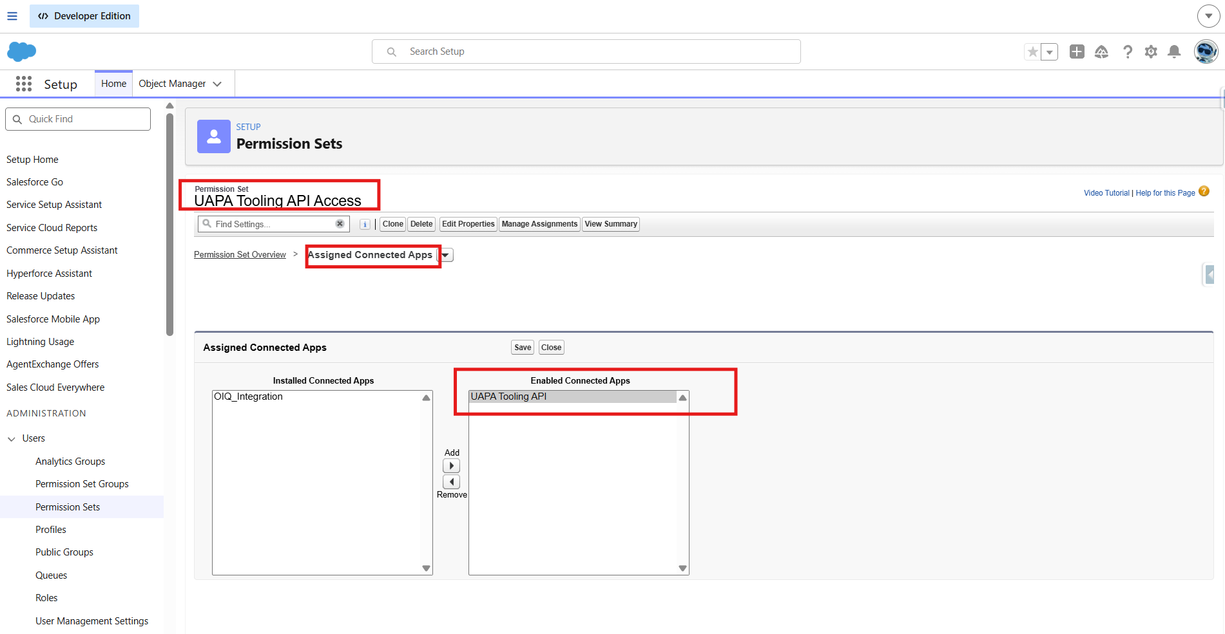Open the Trailhead guidance icon
Screen dimensions: 1225x634
[1101, 51]
